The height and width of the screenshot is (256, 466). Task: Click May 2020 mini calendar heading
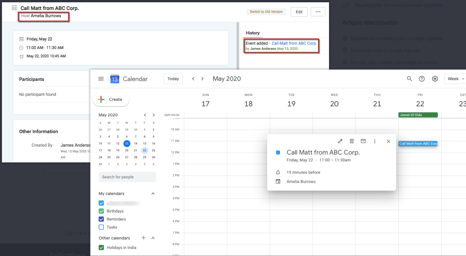point(108,115)
